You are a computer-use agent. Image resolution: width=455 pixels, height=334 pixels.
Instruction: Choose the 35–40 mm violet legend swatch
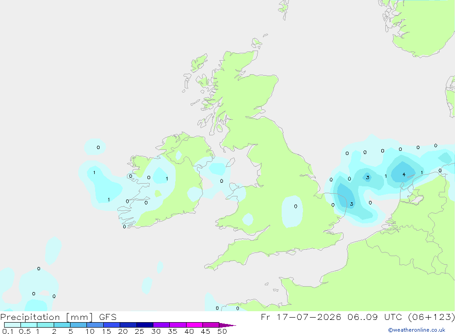coord(177,325)
